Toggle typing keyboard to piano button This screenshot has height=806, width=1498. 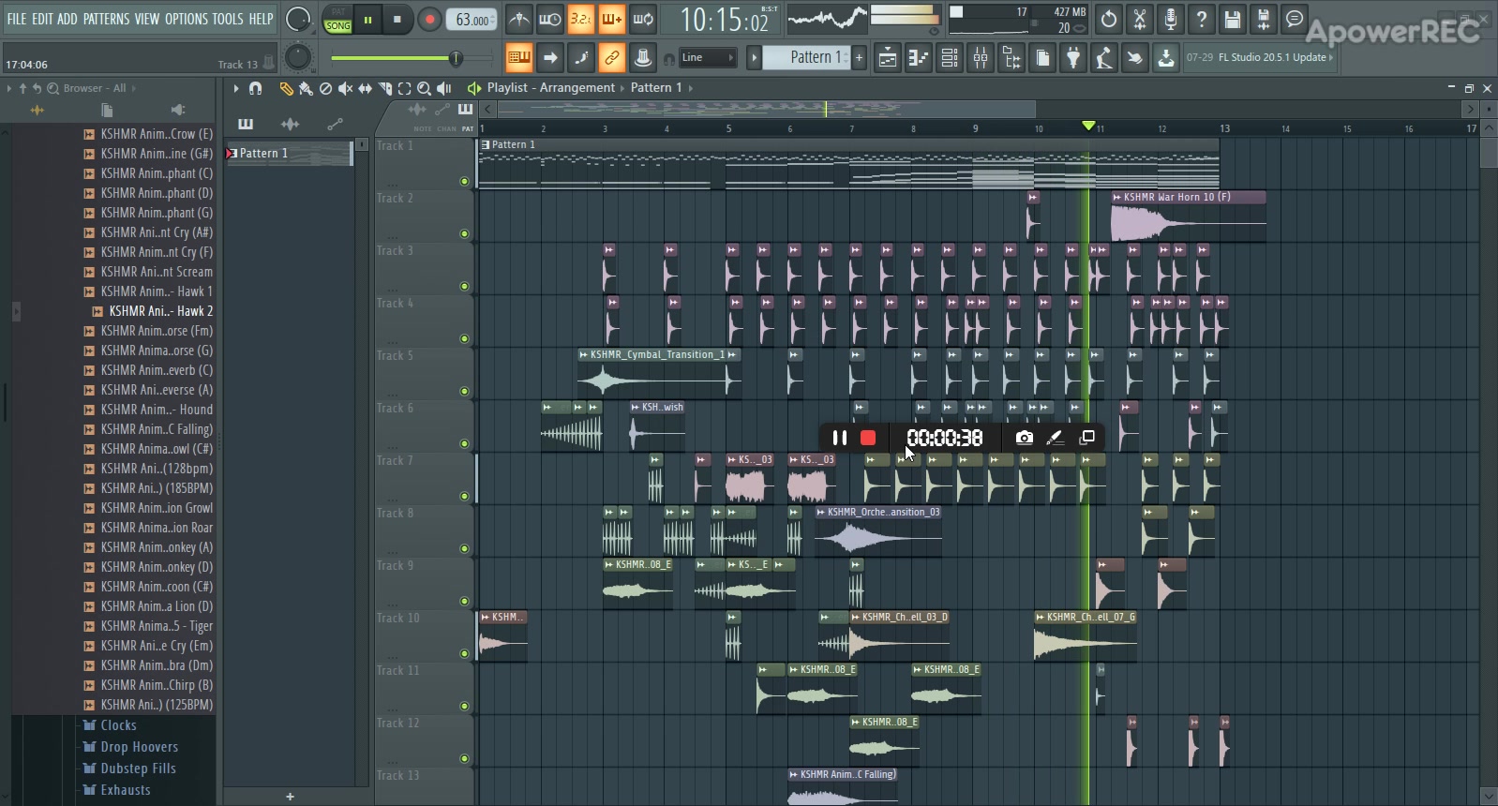(518, 58)
